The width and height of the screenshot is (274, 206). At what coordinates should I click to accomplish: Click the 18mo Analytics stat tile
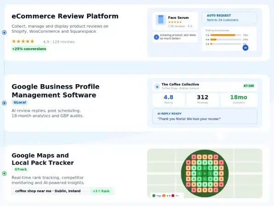tap(239, 100)
